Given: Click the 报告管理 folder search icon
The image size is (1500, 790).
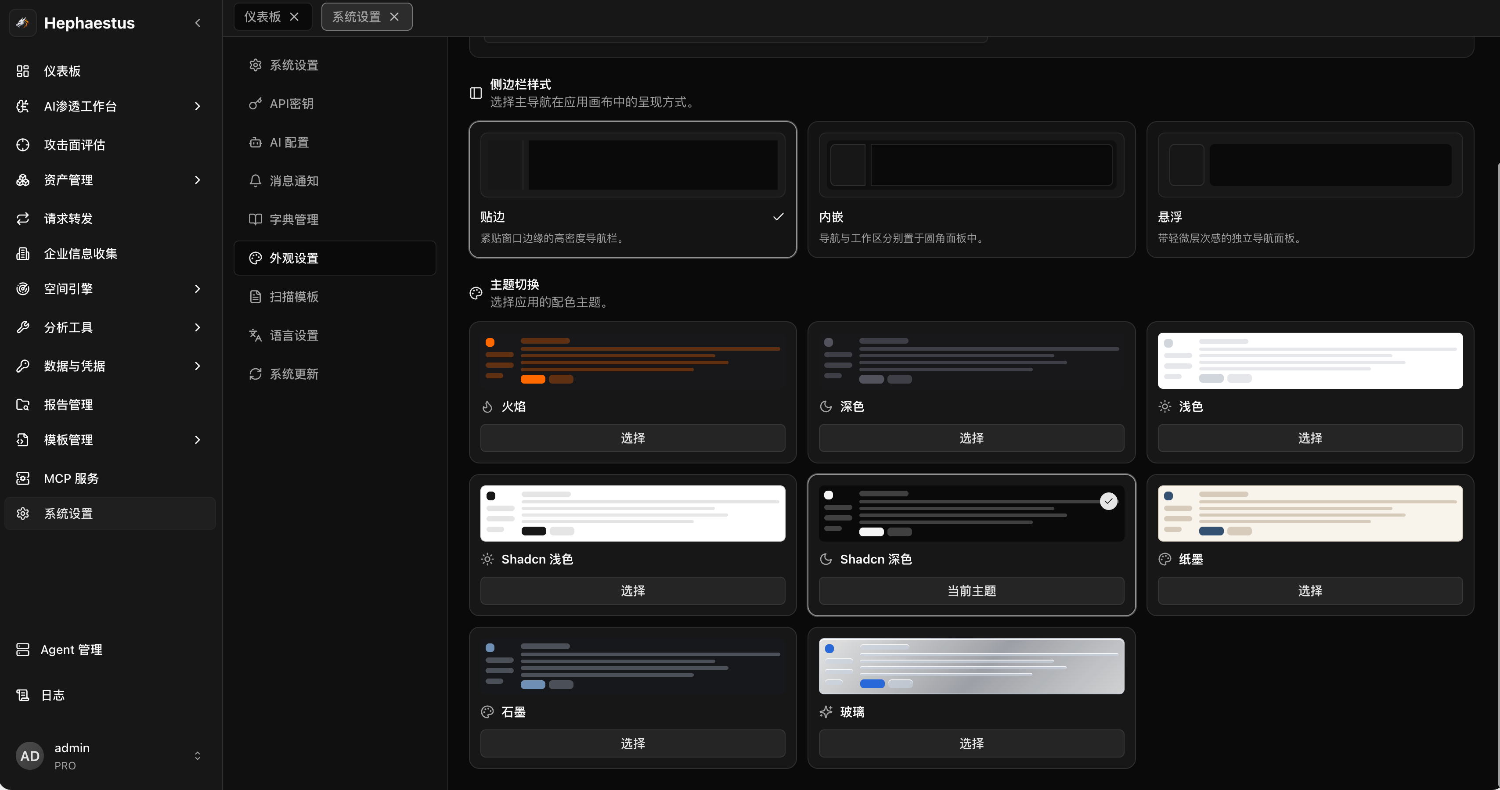Looking at the screenshot, I should pyautogui.click(x=23, y=405).
